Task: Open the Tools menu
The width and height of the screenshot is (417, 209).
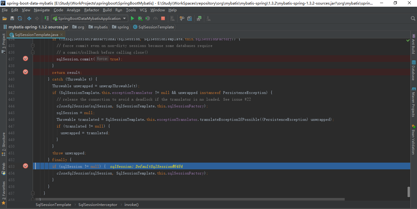Action: (131, 10)
